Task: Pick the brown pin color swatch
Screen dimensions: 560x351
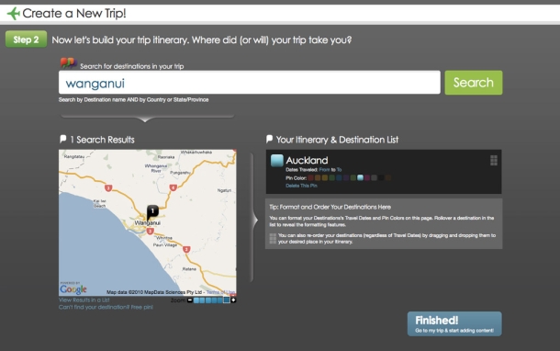Action: click(x=387, y=177)
